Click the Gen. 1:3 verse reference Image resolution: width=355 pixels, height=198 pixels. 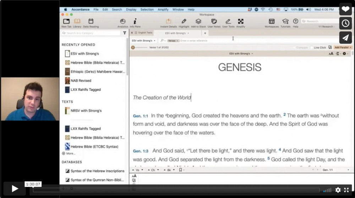tap(140, 151)
